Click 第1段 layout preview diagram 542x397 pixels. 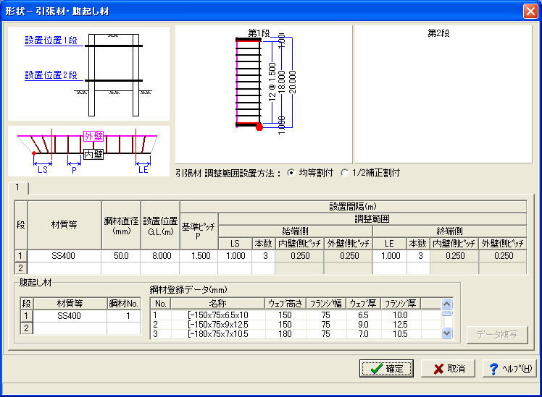tap(264, 94)
